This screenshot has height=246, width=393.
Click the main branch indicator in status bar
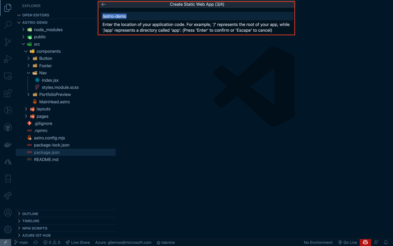(x=21, y=242)
